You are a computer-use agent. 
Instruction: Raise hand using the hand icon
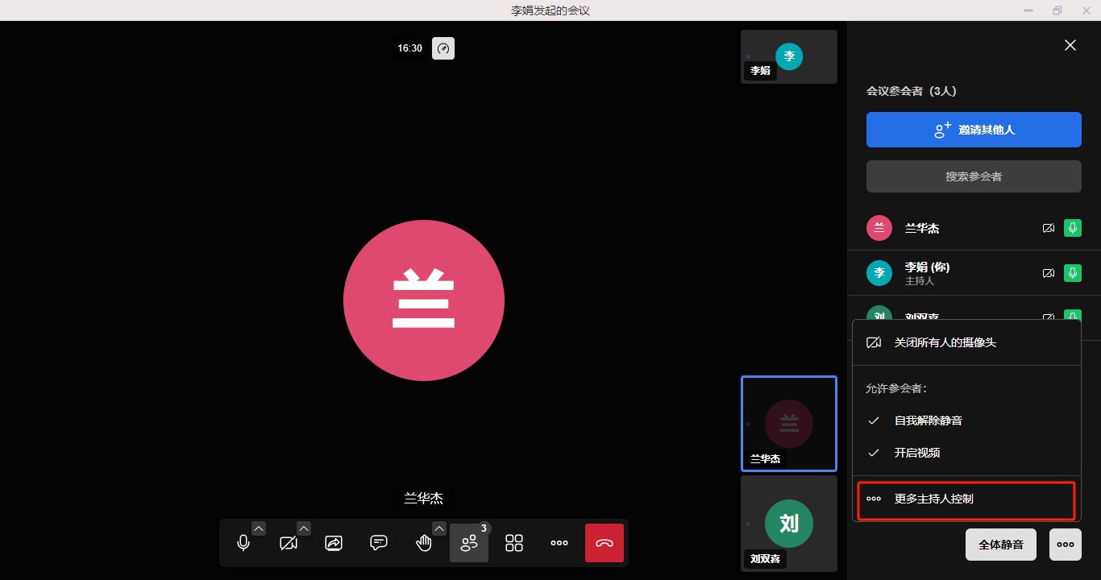(424, 543)
